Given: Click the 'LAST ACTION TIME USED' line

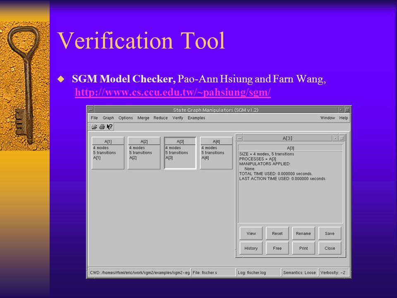Looking at the screenshot, I should pos(282,179).
